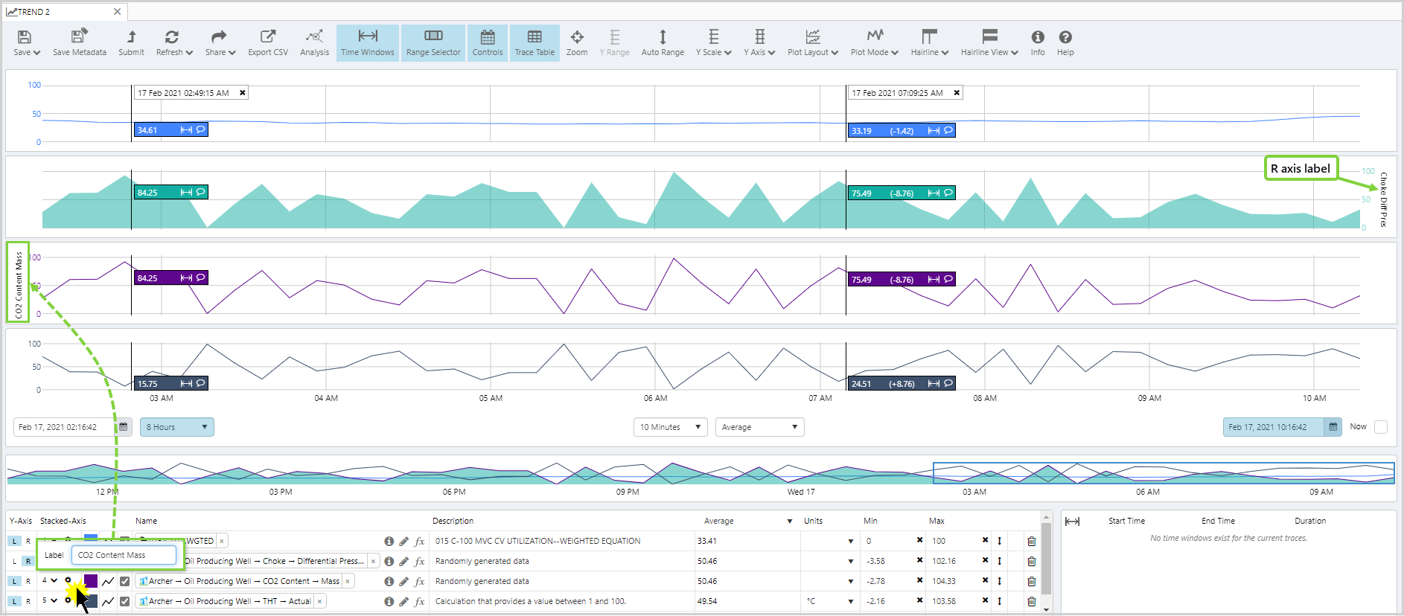The image size is (1404, 616).
Task: Open the Average aggregation dropdown below the chart
Action: pyautogui.click(x=759, y=427)
